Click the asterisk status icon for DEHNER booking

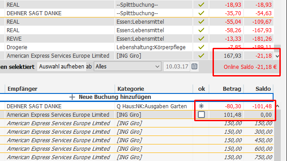tap(201, 106)
